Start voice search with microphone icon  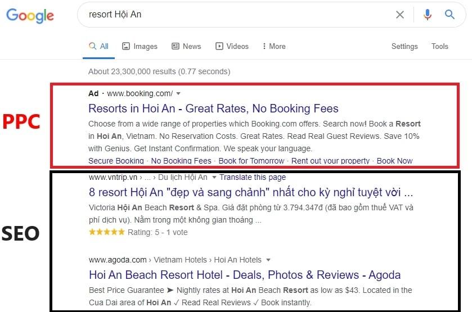point(428,15)
